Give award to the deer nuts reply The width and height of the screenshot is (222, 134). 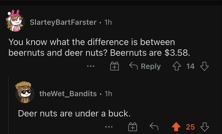pos(132,127)
